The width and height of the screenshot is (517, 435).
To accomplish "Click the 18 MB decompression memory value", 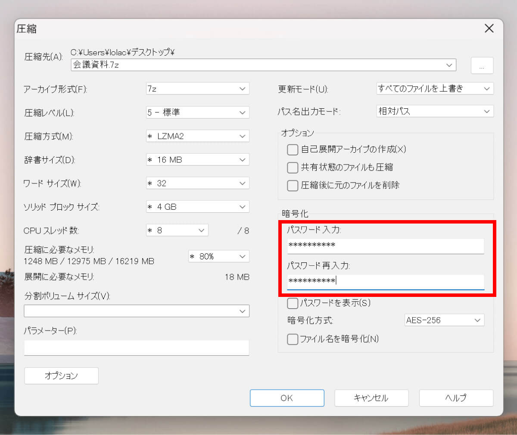I will (x=237, y=277).
